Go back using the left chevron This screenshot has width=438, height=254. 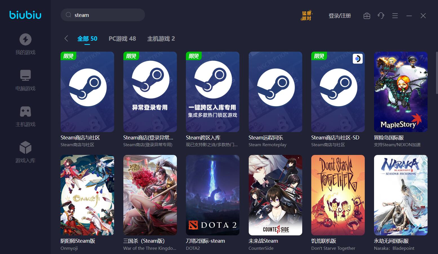pos(66,39)
